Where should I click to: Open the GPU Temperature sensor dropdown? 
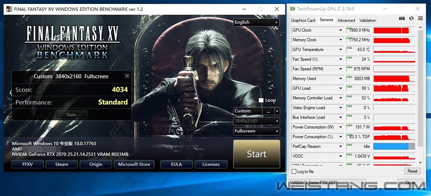point(341,50)
